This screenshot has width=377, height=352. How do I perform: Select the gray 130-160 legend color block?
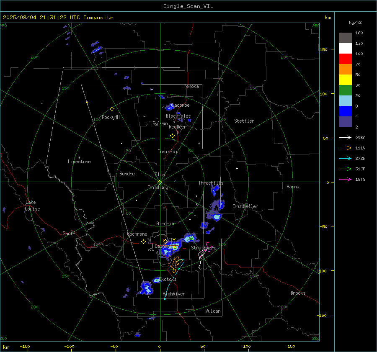pyautogui.click(x=345, y=38)
